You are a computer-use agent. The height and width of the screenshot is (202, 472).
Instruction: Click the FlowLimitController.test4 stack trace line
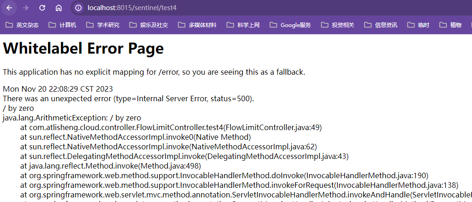[x=171, y=127]
